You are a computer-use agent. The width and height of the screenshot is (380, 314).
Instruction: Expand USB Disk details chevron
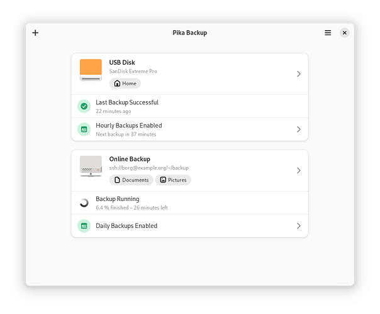[298, 74]
